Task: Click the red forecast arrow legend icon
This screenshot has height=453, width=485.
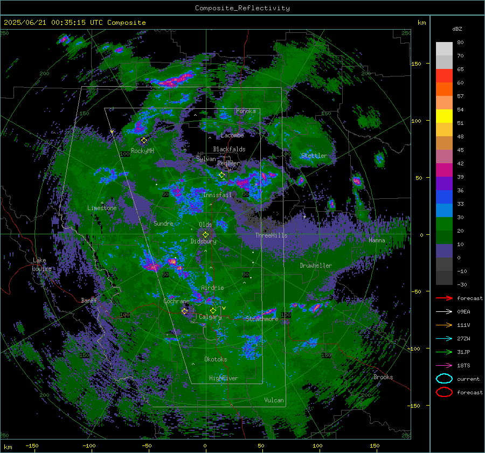Action: pos(444,298)
